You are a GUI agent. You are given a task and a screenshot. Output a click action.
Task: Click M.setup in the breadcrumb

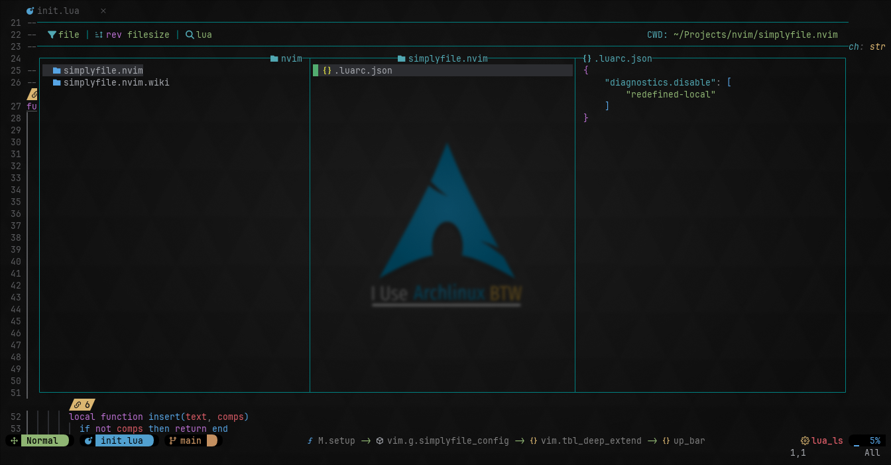[x=337, y=440]
